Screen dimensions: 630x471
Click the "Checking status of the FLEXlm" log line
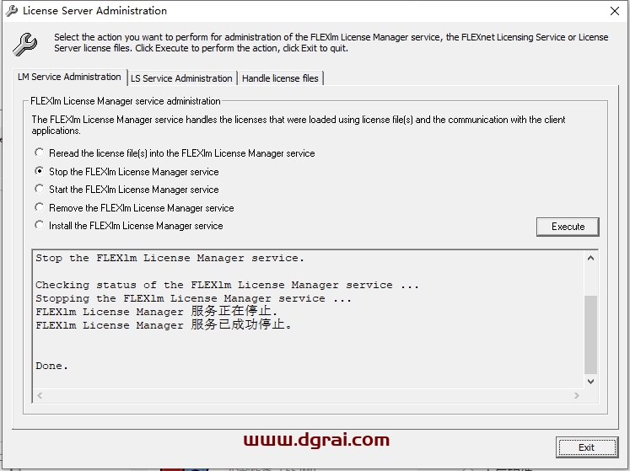click(x=227, y=285)
